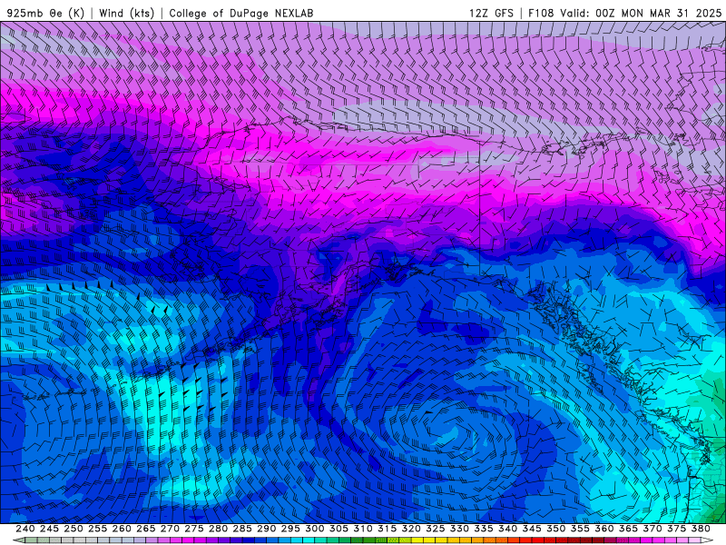The height and width of the screenshot is (545, 726).
Task: Click the 315 value on the color scale
Action: 387,529
